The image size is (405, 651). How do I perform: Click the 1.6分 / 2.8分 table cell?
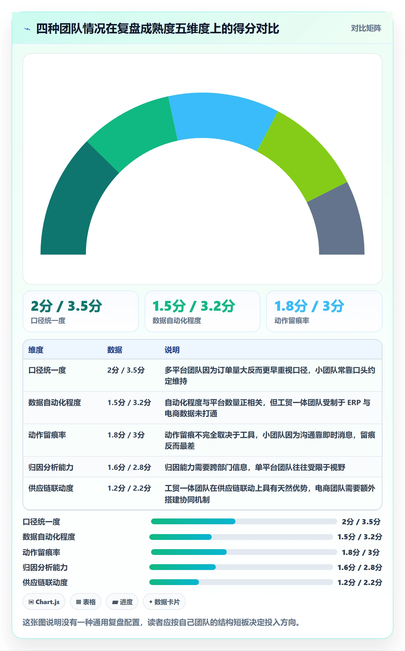pyautogui.click(x=129, y=467)
